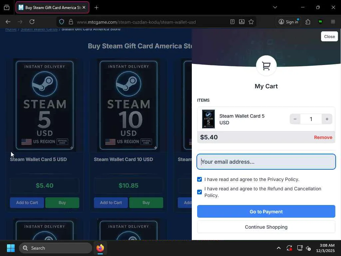Screen dimensions: 341x256
Task: Click the muted volume tray icon
Action: [308, 248]
